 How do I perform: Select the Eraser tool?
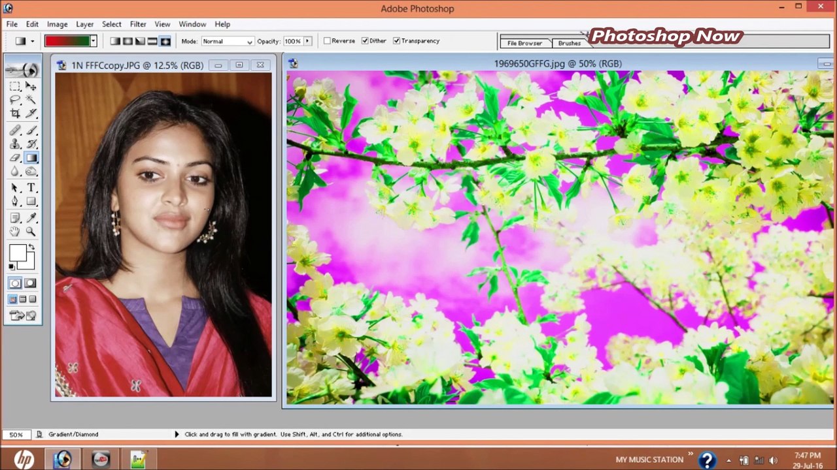[15, 158]
